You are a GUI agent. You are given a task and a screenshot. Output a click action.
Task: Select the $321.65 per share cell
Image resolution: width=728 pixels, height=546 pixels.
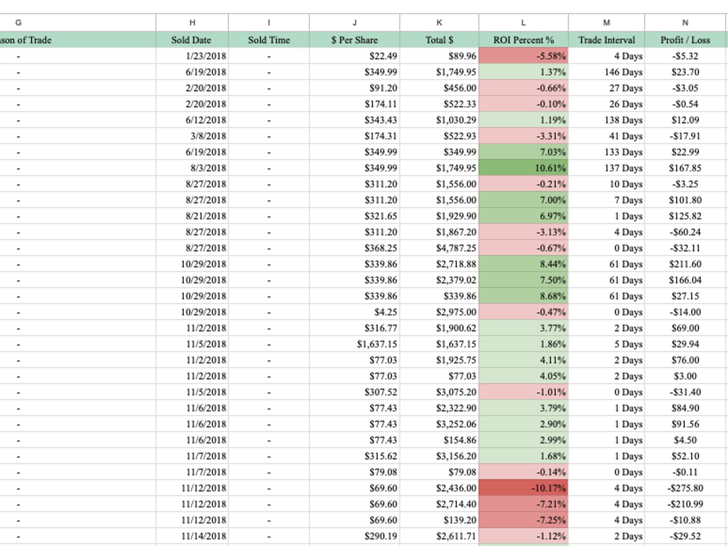click(x=355, y=216)
